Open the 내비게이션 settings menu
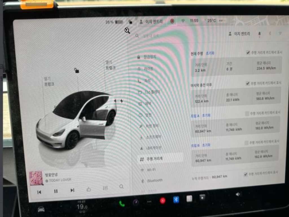This screenshot has width=289, height=217. click(x=151, y=148)
